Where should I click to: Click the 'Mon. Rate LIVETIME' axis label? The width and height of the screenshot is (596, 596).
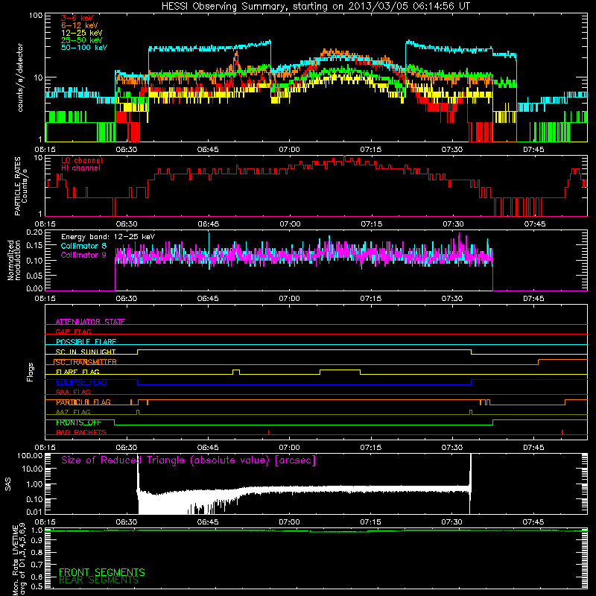click(x=15, y=560)
